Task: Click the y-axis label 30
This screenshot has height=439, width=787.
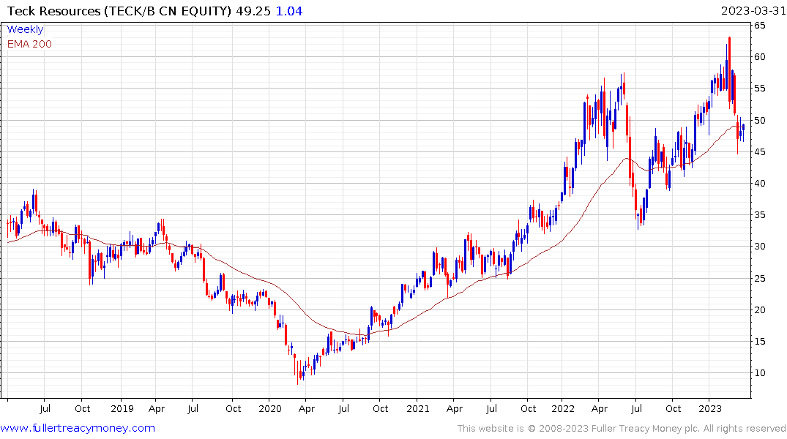Action: 759,247
